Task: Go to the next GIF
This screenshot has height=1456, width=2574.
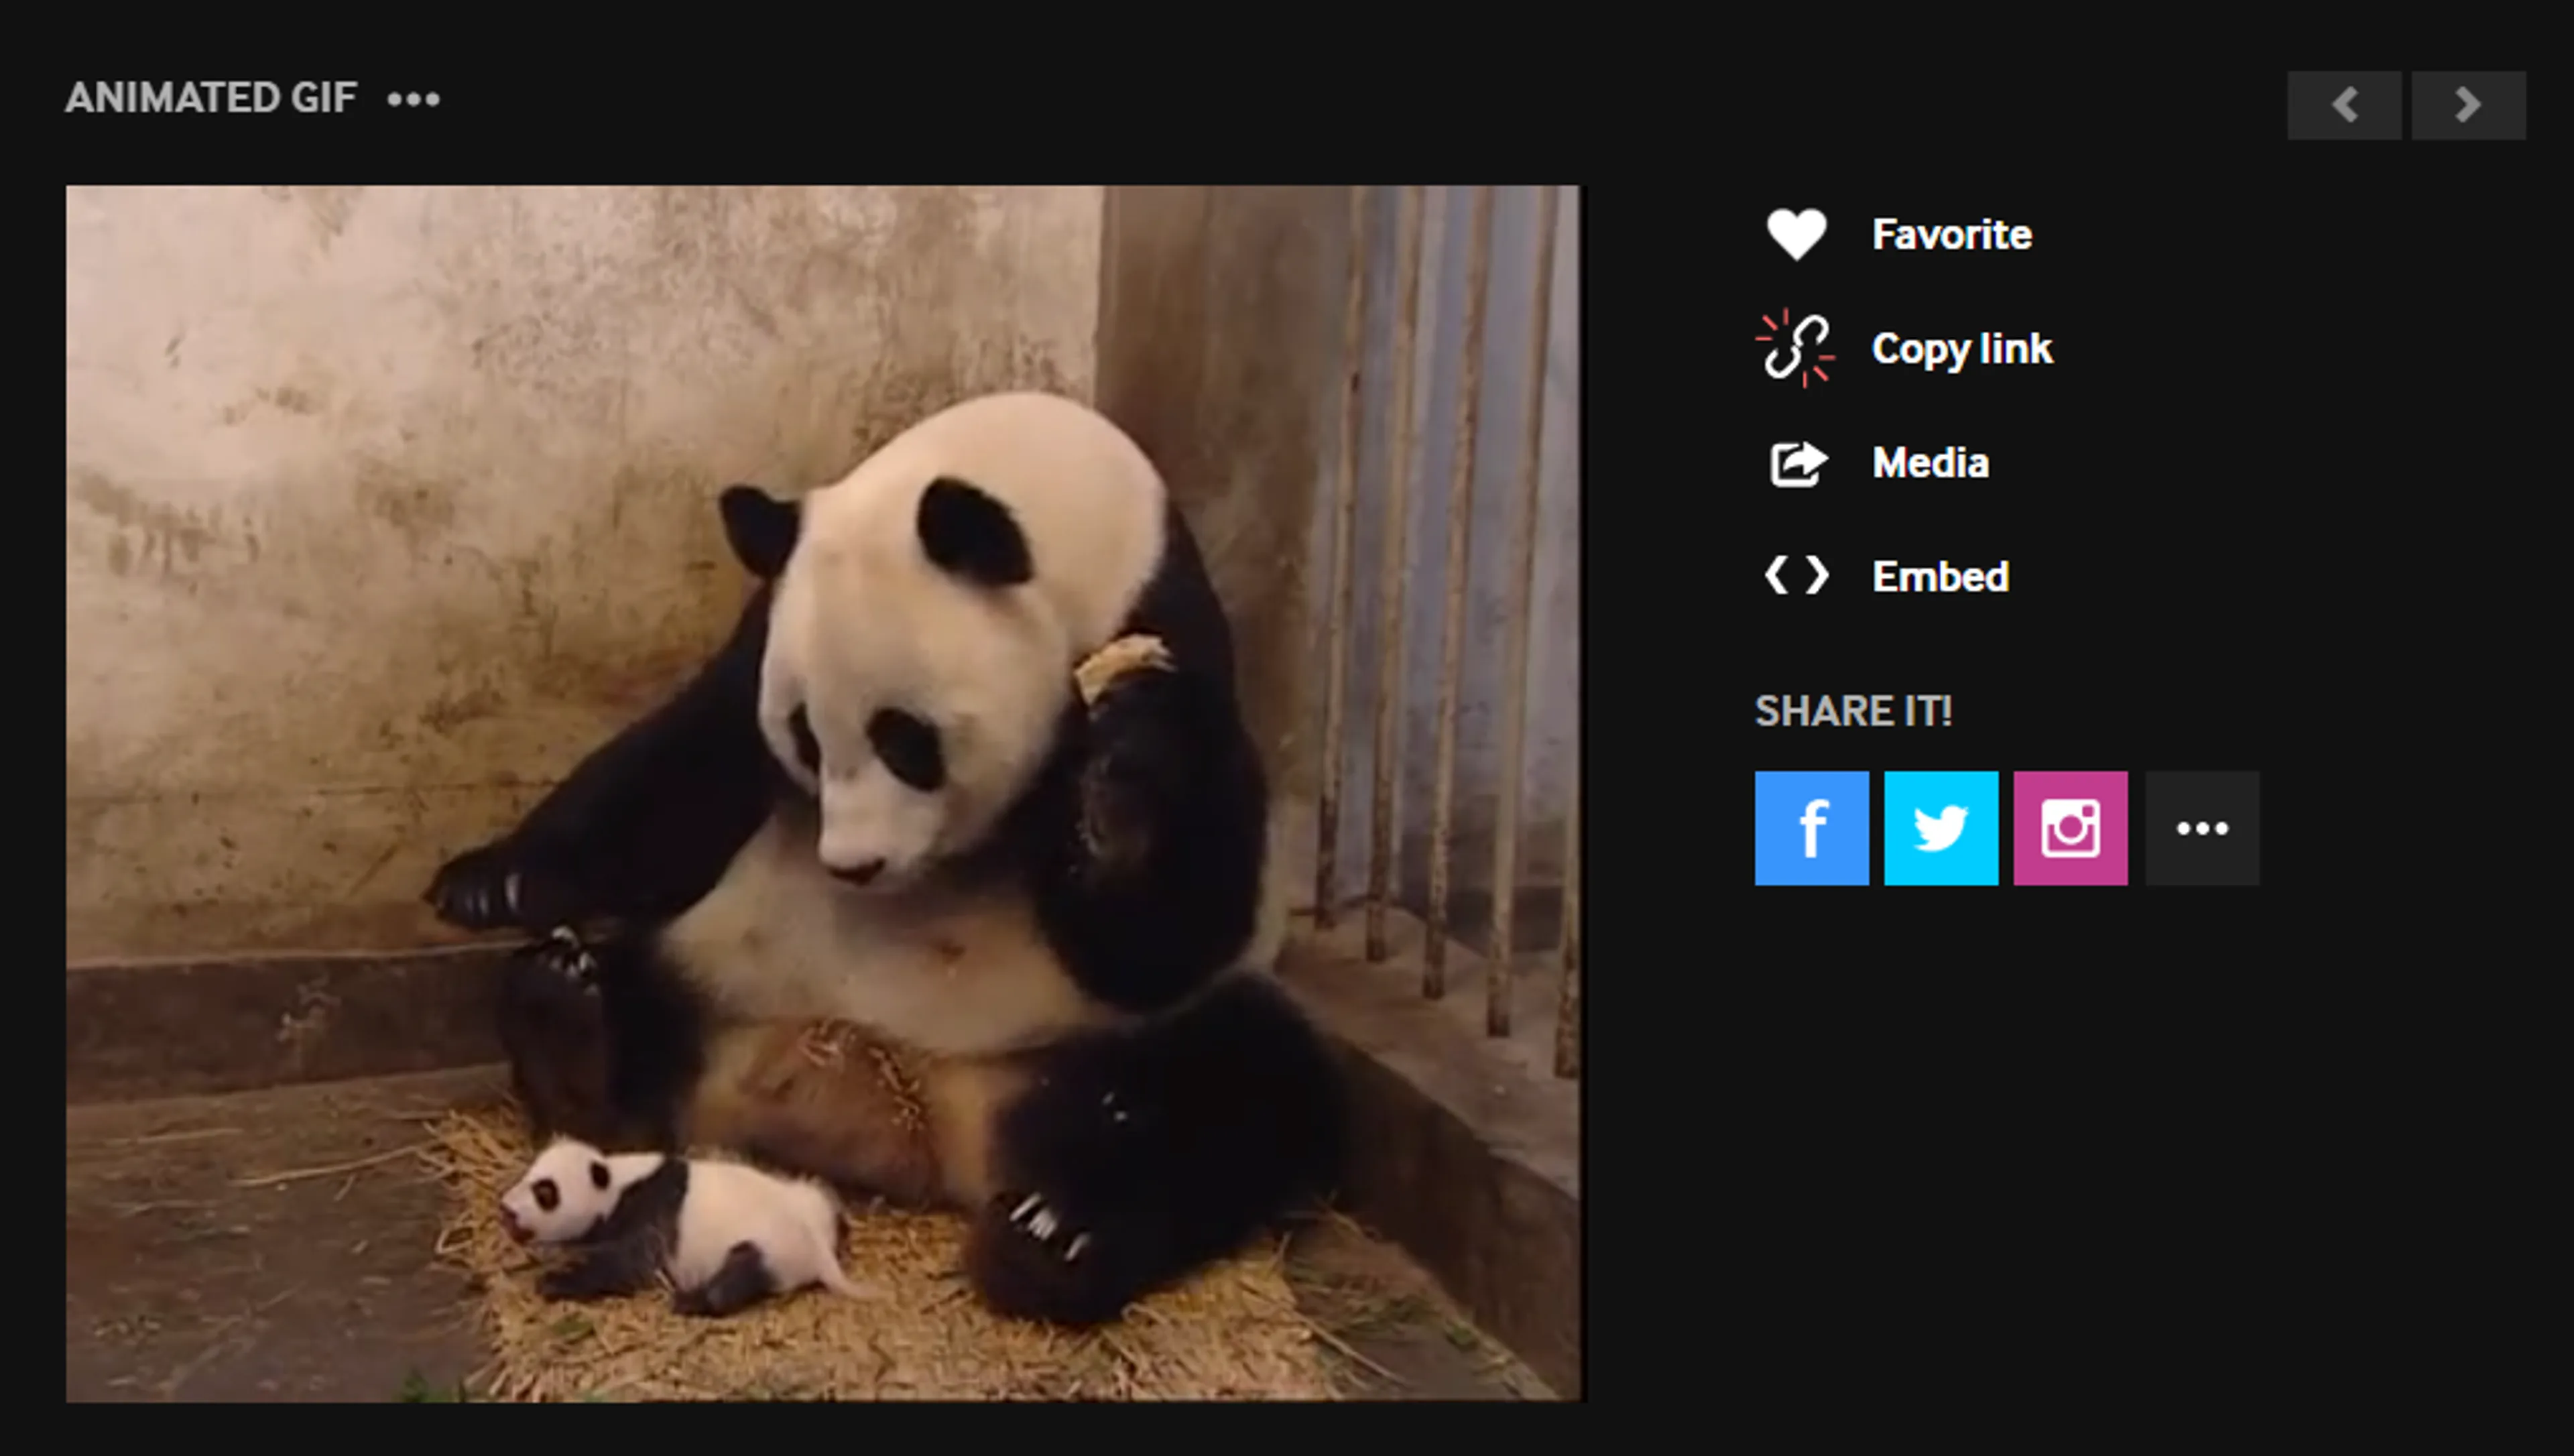Action: 2467,105
